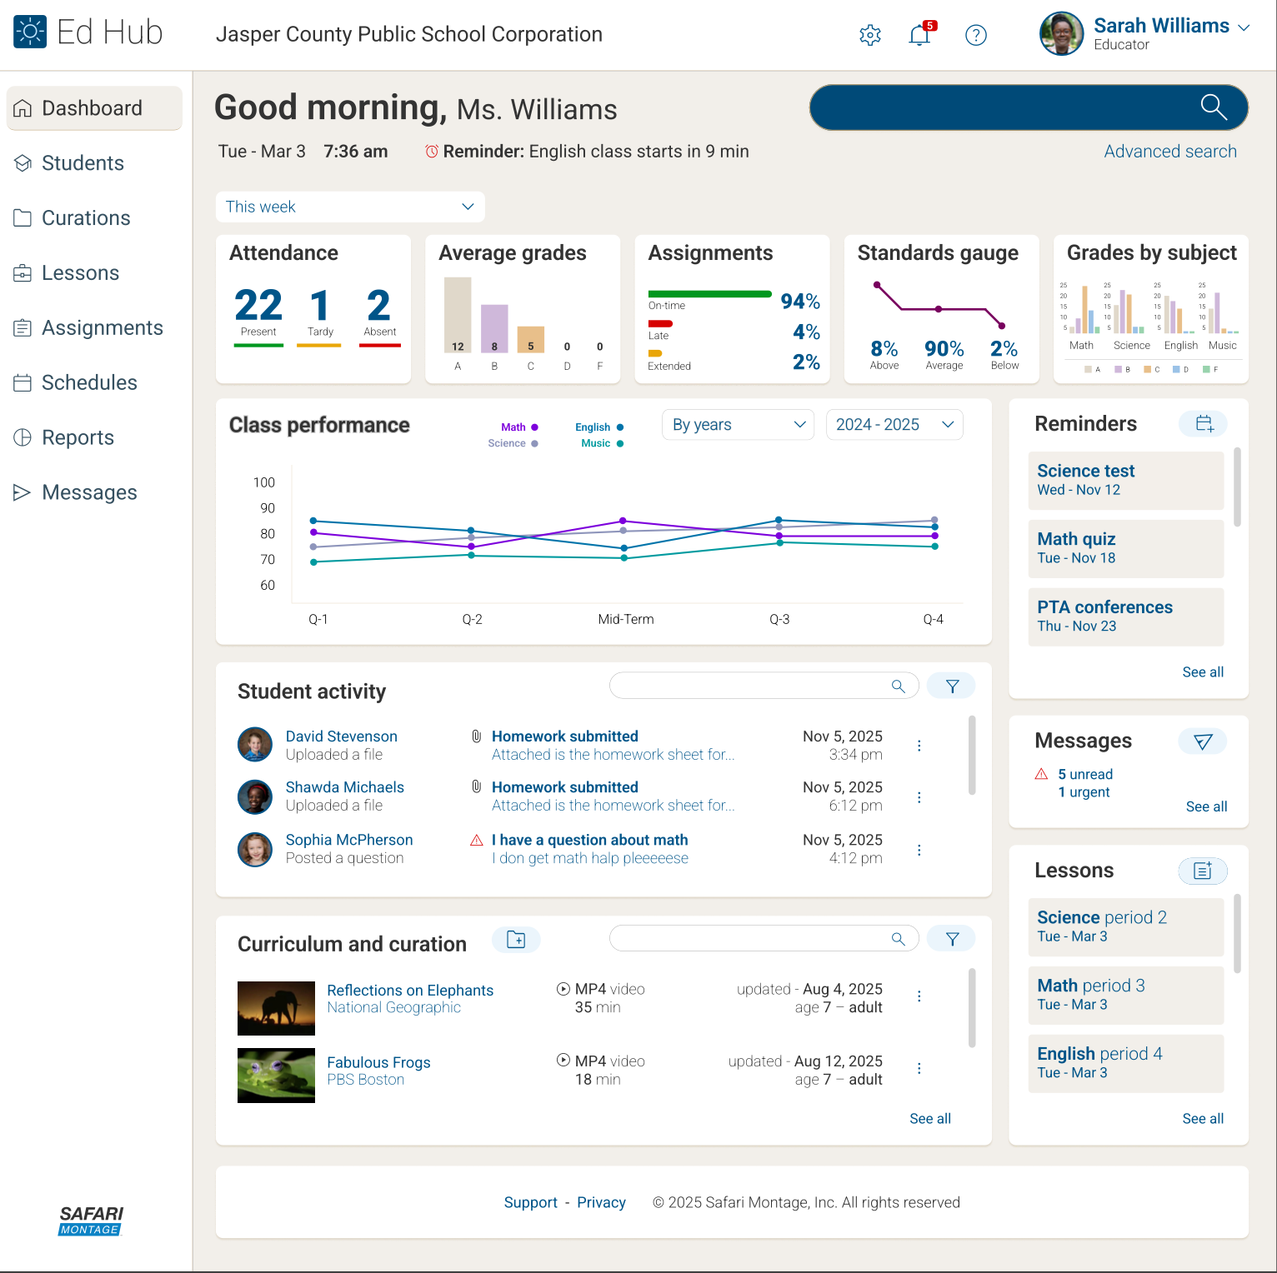Expand the This week dropdown
Screen dimensions: 1277x1273
(x=350, y=207)
